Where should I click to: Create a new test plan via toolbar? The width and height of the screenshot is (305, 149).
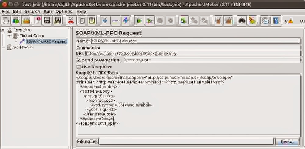click(x=6, y=20)
